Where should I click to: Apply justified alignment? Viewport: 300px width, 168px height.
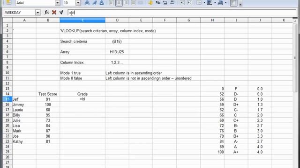pyautogui.click(x=134, y=3)
